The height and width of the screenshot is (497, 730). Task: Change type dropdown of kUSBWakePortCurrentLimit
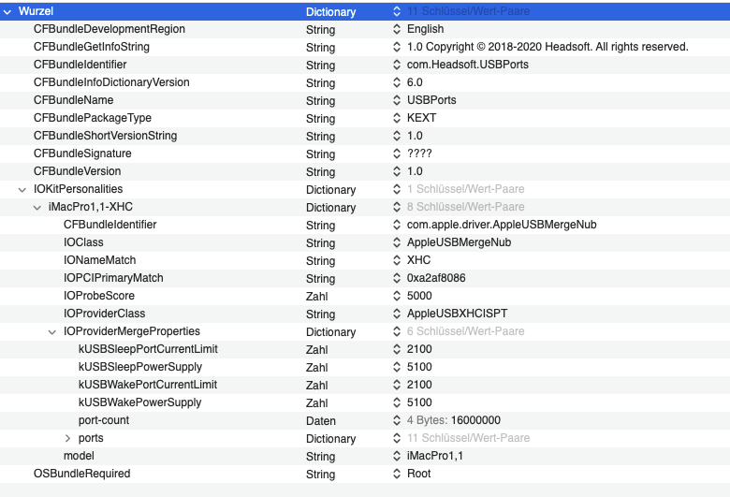pyautogui.click(x=397, y=385)
